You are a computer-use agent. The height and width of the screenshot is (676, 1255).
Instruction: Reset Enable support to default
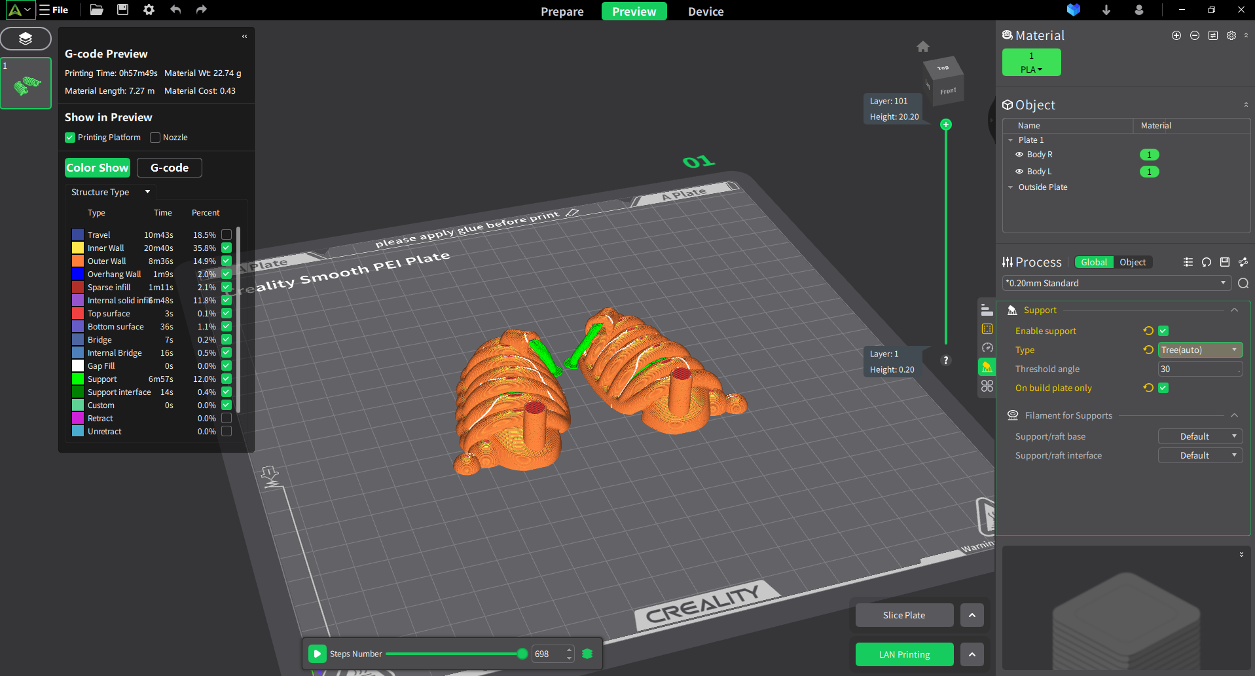(1148, 331)
